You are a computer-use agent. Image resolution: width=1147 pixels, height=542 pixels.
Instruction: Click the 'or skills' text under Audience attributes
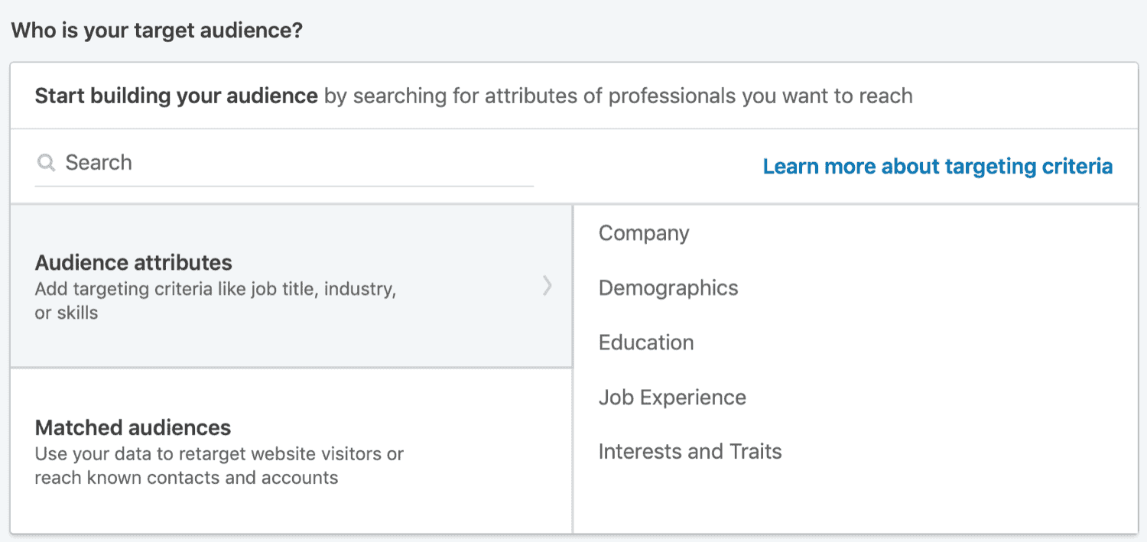[x=67, y=313]
